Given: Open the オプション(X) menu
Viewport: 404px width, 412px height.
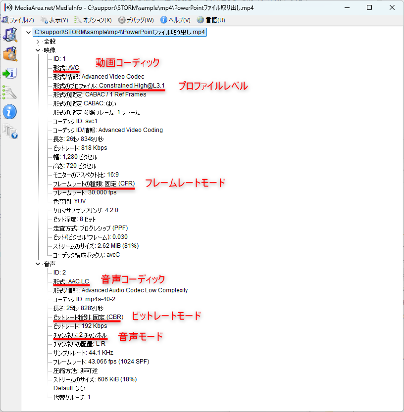Looking at the screenshot, I should click(x=93, y=20).
